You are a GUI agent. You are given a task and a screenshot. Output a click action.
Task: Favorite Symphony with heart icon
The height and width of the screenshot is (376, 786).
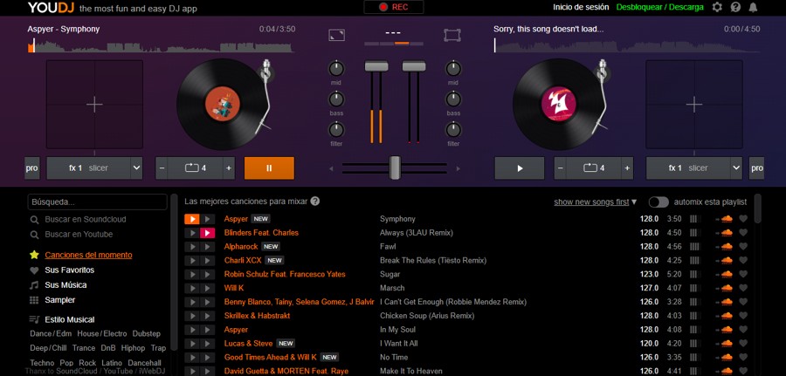click(x=743, y=219)
